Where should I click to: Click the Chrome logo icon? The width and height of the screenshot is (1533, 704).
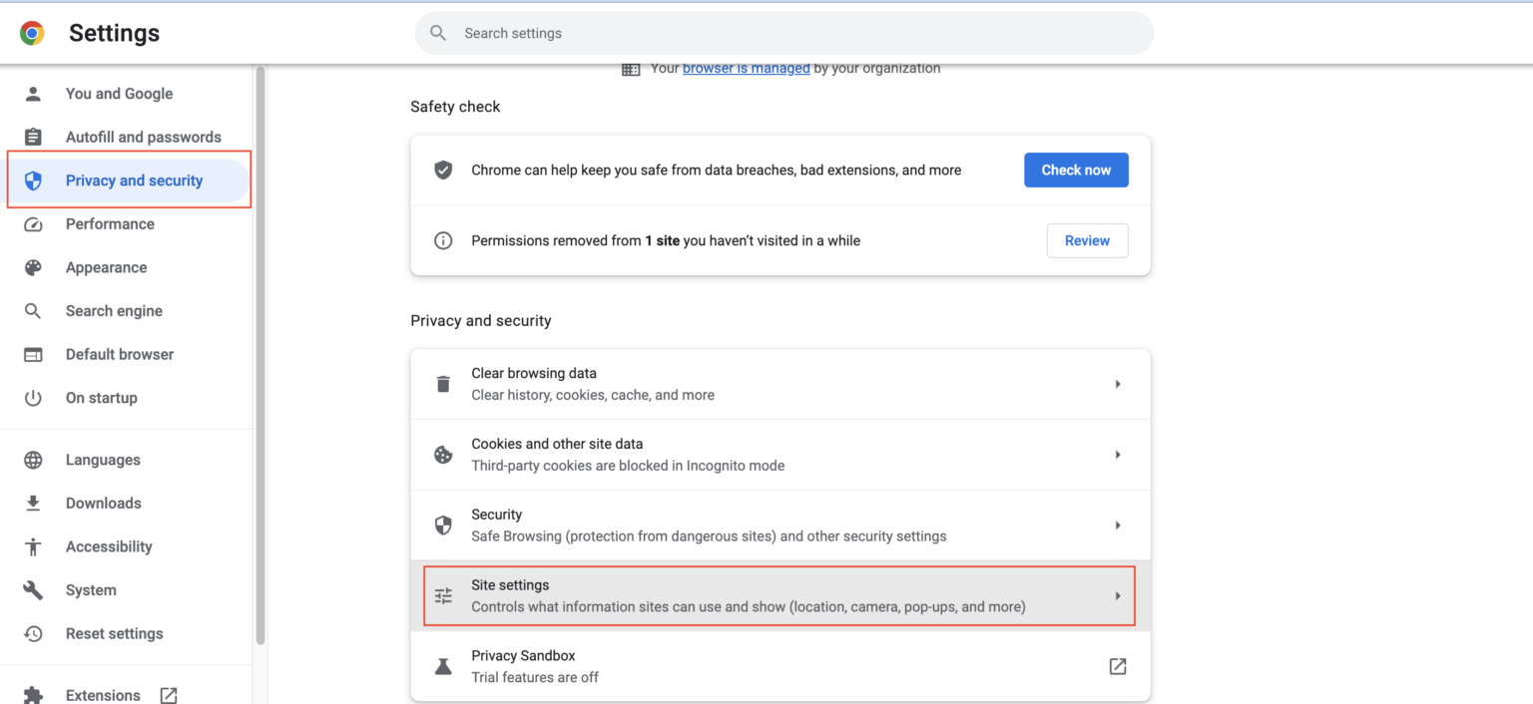[32, 32]
